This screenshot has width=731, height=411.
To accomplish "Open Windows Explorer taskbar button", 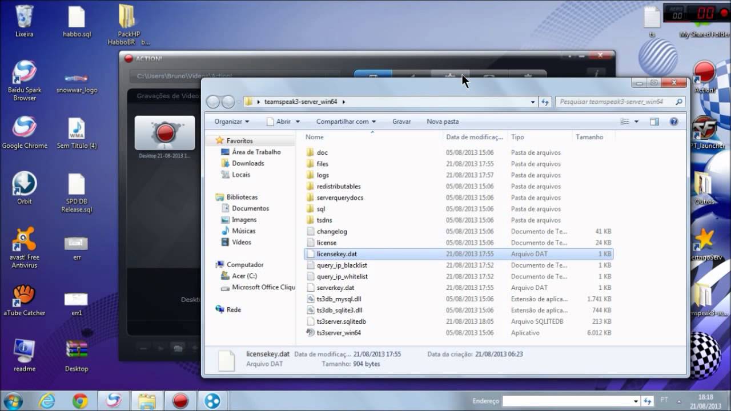I will [147, 401].
